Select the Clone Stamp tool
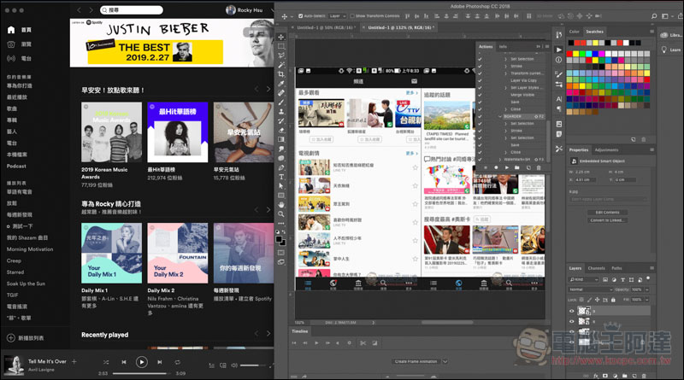This screenshot has width=684, height=380. [281, 112]
